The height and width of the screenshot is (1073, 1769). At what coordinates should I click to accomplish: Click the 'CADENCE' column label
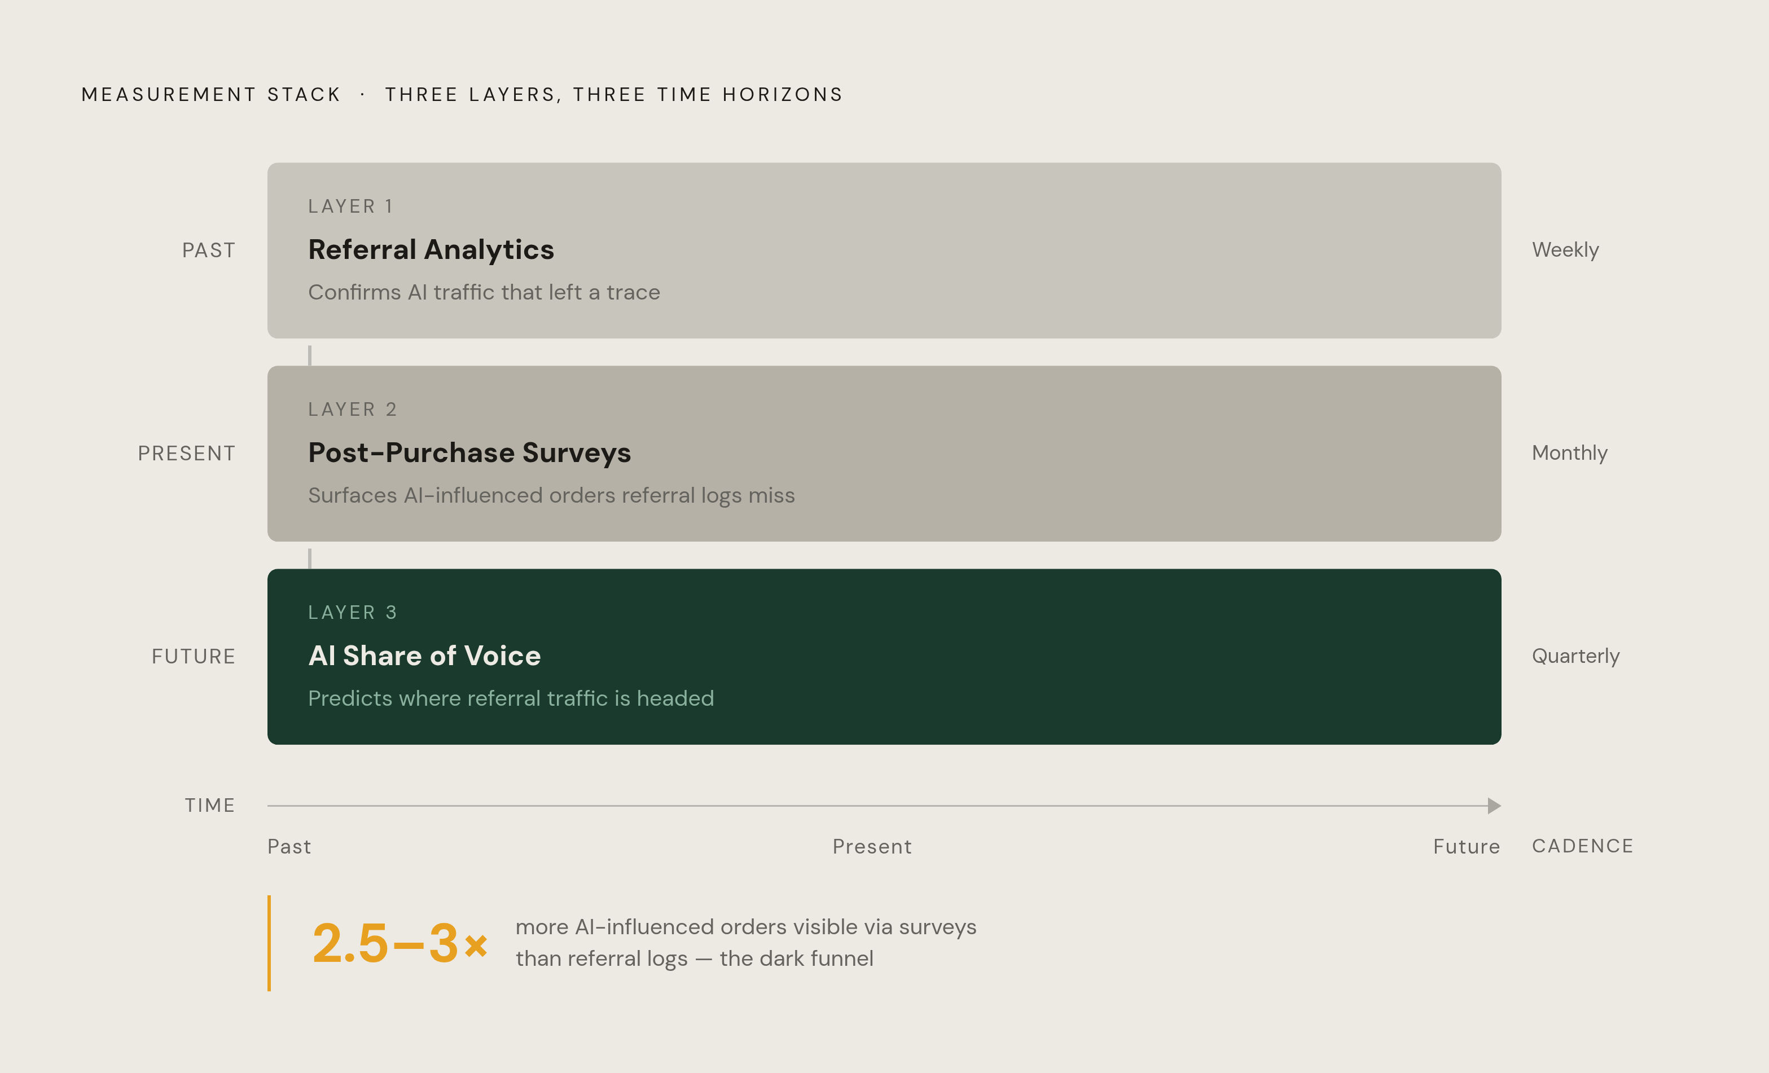coord(1583,846)
